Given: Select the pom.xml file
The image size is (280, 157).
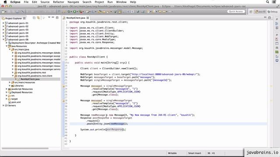Looking at the screenshot, I should (x=16, y=102).
